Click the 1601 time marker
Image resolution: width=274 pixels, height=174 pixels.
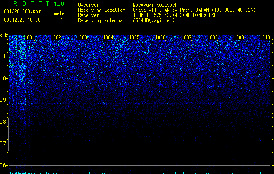(x=30, y=37)
